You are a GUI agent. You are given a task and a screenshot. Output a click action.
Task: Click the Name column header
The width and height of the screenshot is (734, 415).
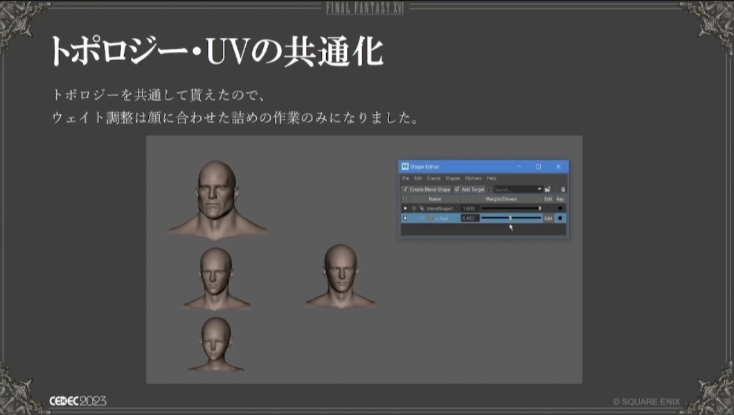coord(435,199)
